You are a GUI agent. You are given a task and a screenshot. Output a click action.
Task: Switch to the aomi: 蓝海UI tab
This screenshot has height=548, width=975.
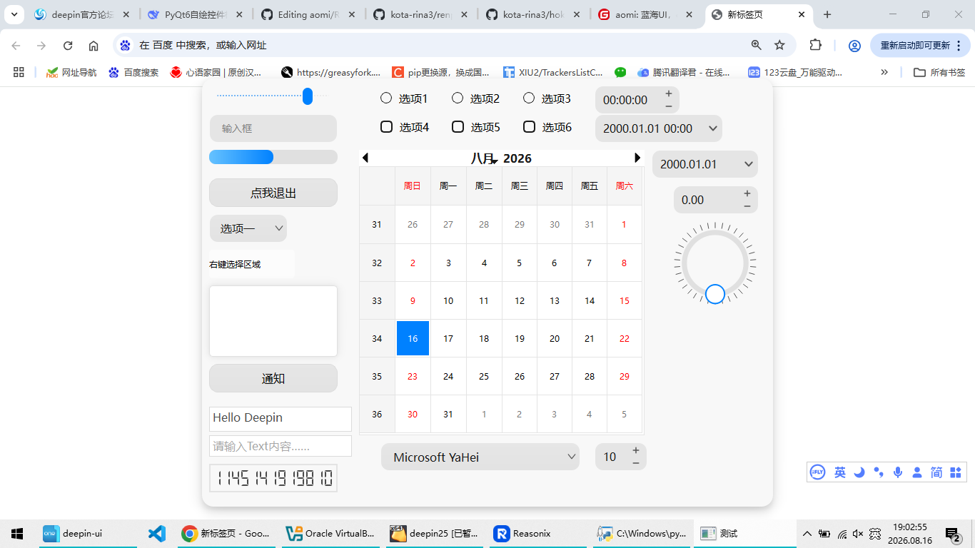coord(646,14)
